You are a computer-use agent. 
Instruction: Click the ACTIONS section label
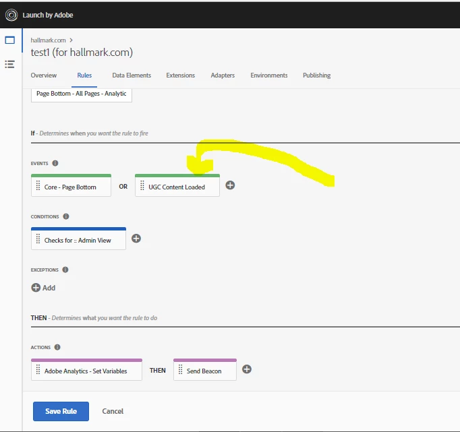coord(40,348)
